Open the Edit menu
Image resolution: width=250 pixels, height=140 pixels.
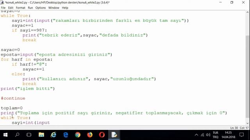pos(11,8)
